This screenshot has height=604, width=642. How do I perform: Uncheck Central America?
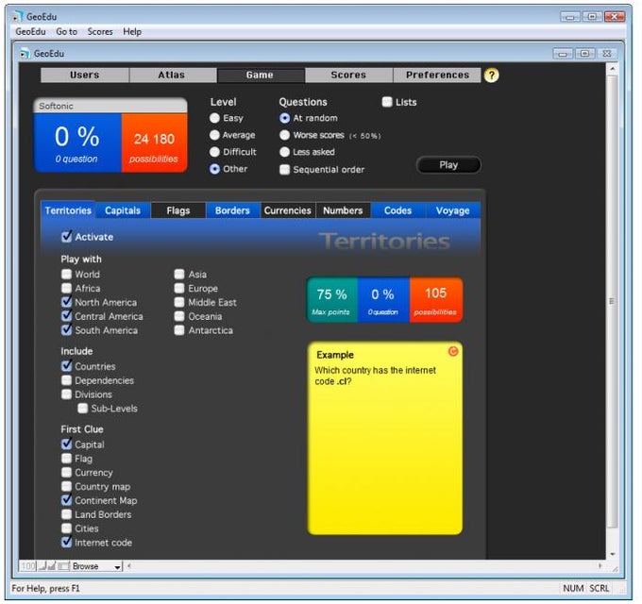coord(66,316)
